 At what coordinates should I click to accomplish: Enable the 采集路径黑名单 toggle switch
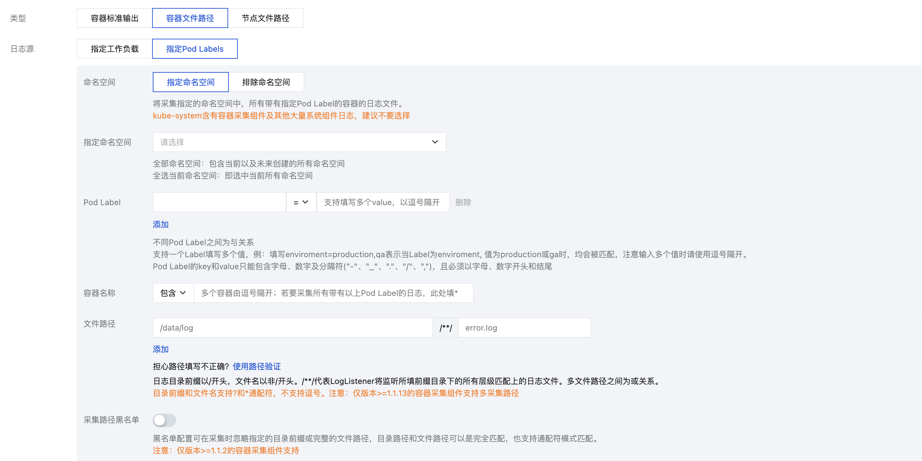164,420
